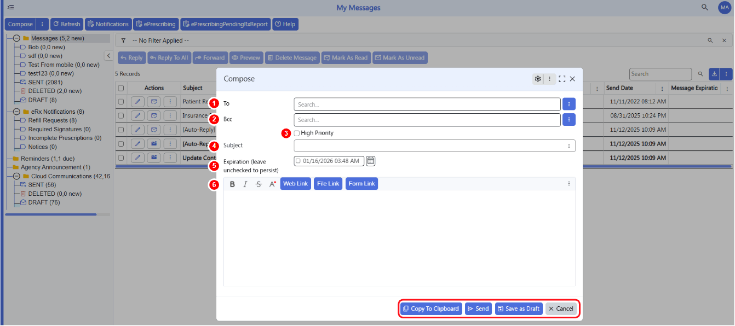Collapse the folder sidebar with the chevron

pyautogui.click(x=108, y=56)
